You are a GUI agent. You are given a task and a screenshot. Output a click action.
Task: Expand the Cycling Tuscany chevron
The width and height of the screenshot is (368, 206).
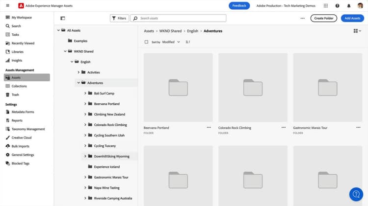coord(85,146)
